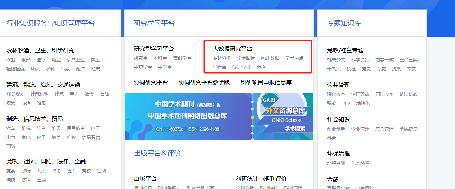Open the 中国学术期刊网络出版总库 banner

click(188, 116)
